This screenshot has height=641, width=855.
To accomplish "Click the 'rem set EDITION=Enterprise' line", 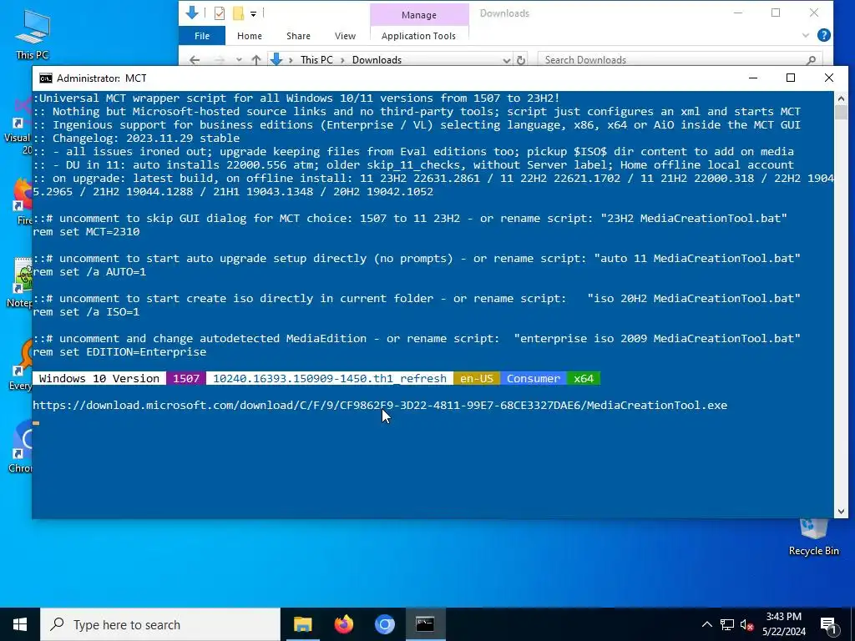I will (119, 351).
